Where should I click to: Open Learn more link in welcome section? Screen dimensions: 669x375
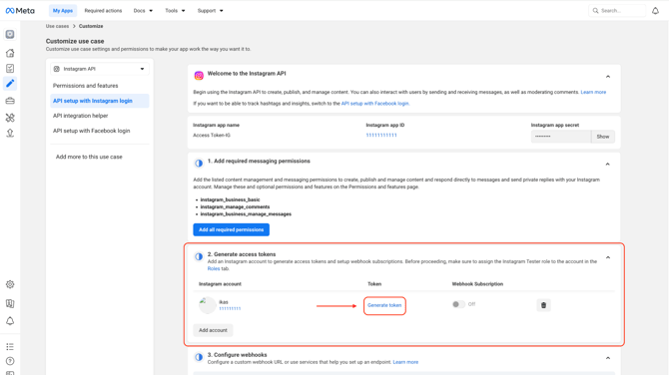tap(593, 92)
